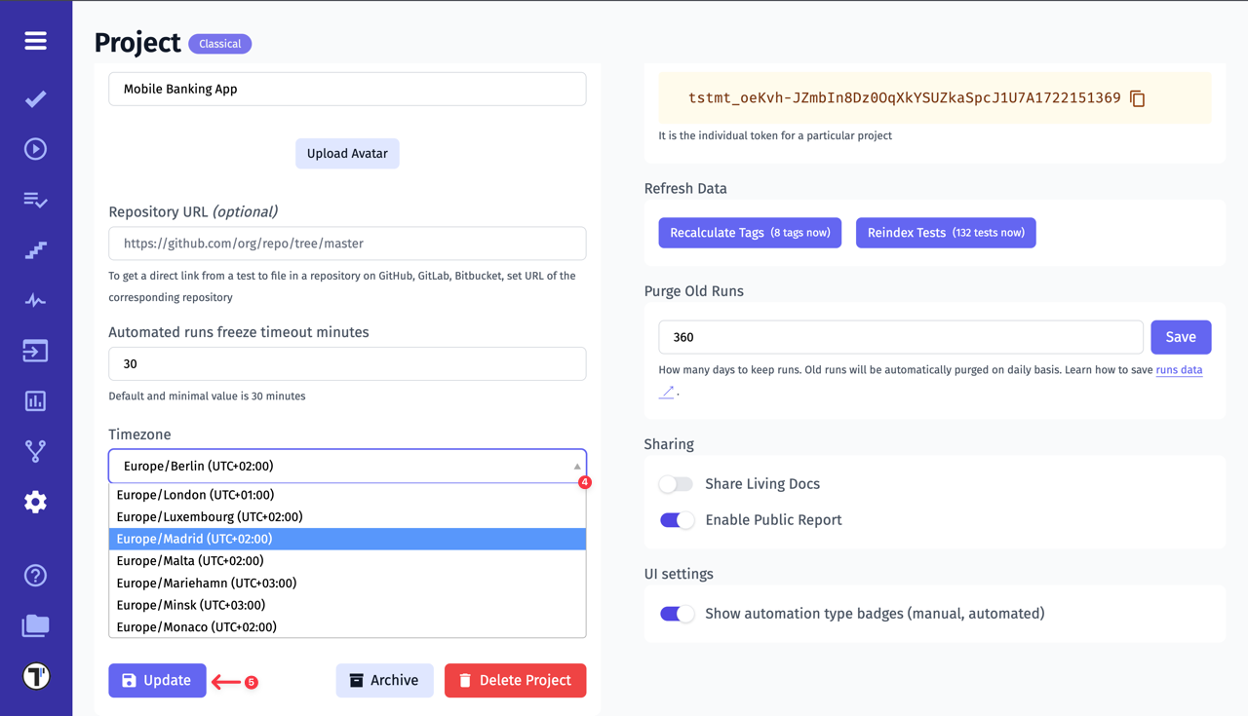The image size is (1248, 716).
Task: Select the Tests checkmark icon in sidebar
Action: click(x=35, y=98)
